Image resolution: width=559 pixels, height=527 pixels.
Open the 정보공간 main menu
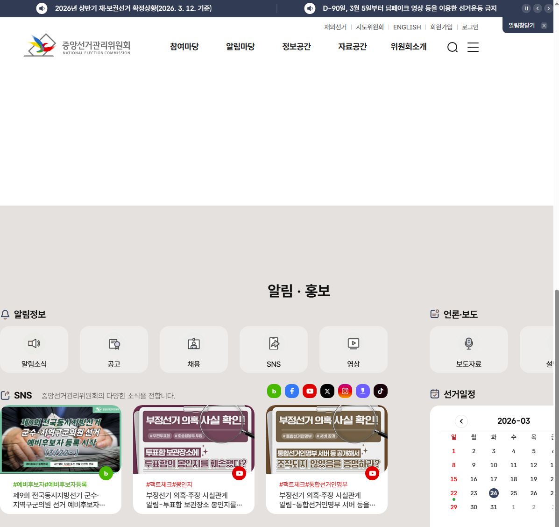click(296, 46)
